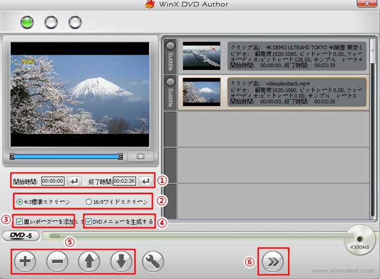Image resolution: width=380 pixels, height=279 pixels.
Task: Click the second step indicator circle
Action: (51, 22)
